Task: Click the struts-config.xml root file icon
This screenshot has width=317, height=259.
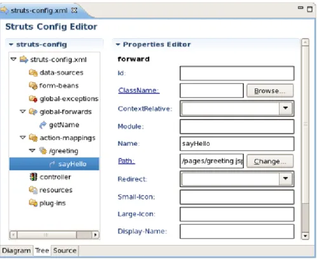Action: tap(24, 60)
